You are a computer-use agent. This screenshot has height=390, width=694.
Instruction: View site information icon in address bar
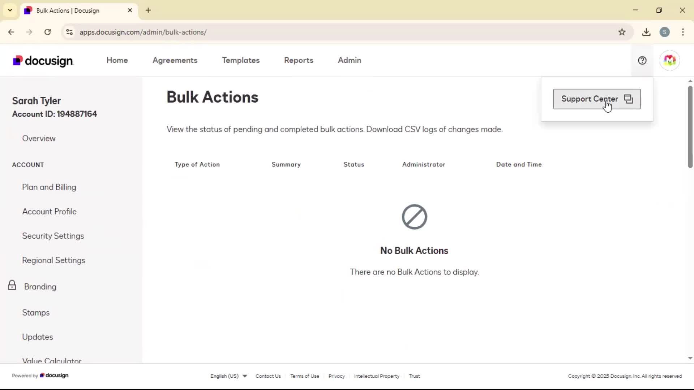pyautogui.click(x=69, y=32)
